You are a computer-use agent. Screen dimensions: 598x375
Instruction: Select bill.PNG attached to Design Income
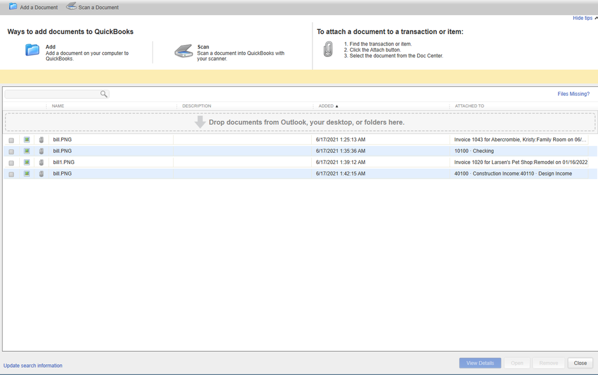point(62,174)
